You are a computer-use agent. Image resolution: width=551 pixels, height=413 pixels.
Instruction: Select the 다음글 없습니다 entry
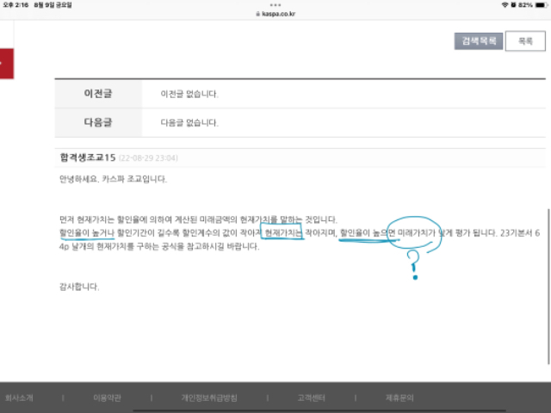point(189,122)
